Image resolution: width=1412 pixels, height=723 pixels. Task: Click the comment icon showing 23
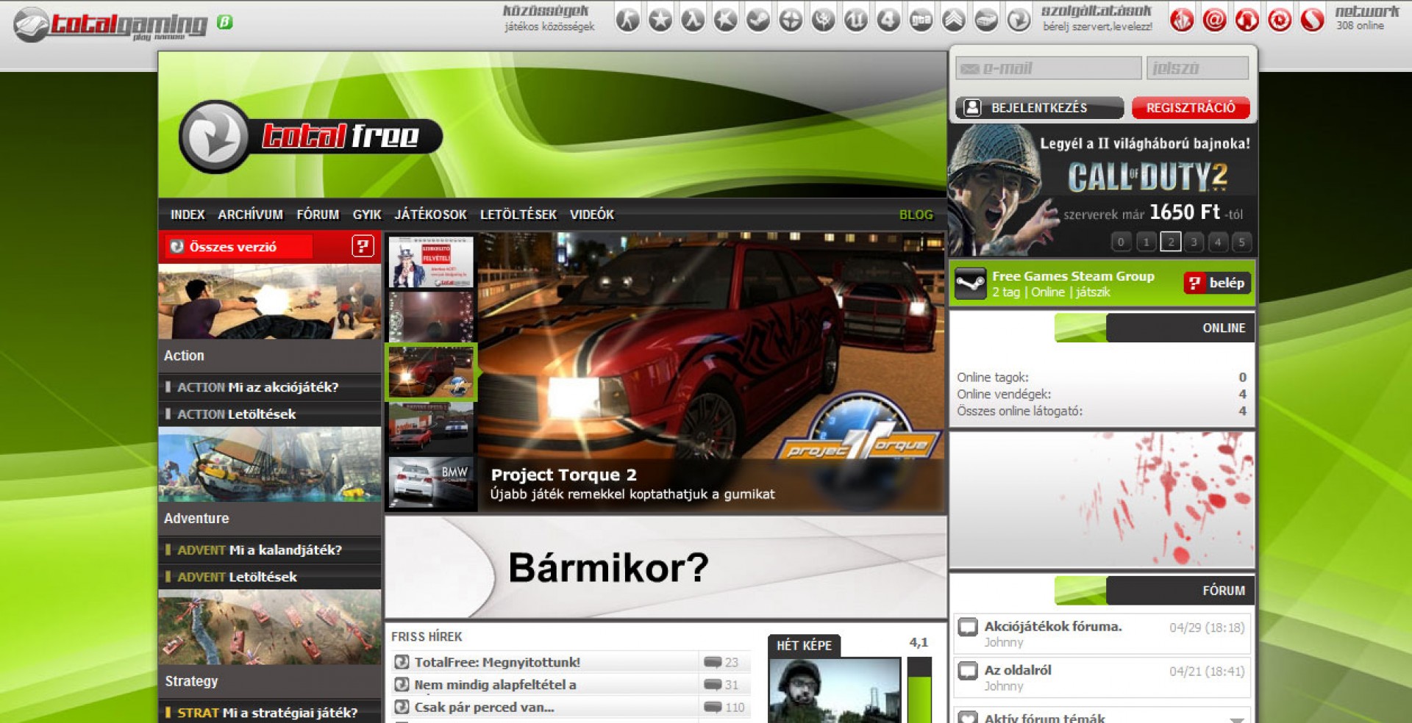click(x=713, y=662)
